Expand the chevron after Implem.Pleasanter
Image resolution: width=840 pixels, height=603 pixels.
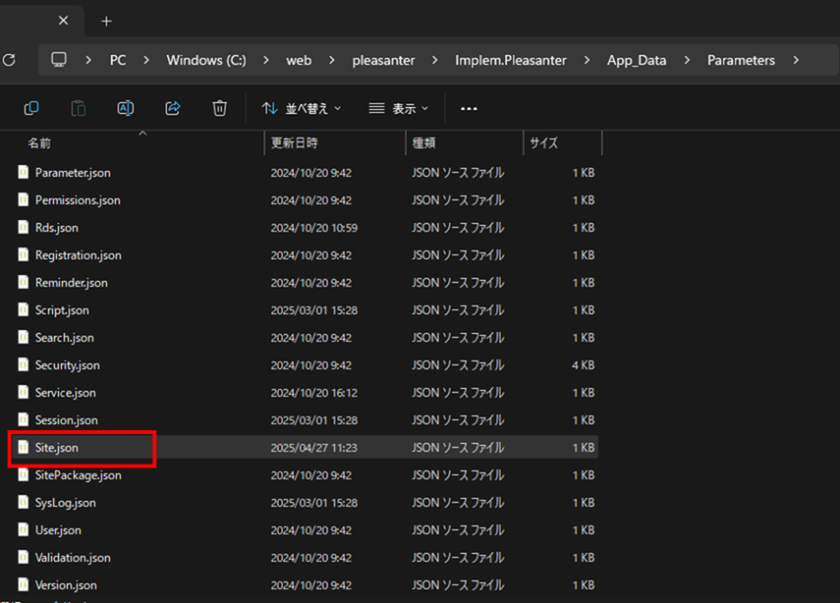coord(587,60)
